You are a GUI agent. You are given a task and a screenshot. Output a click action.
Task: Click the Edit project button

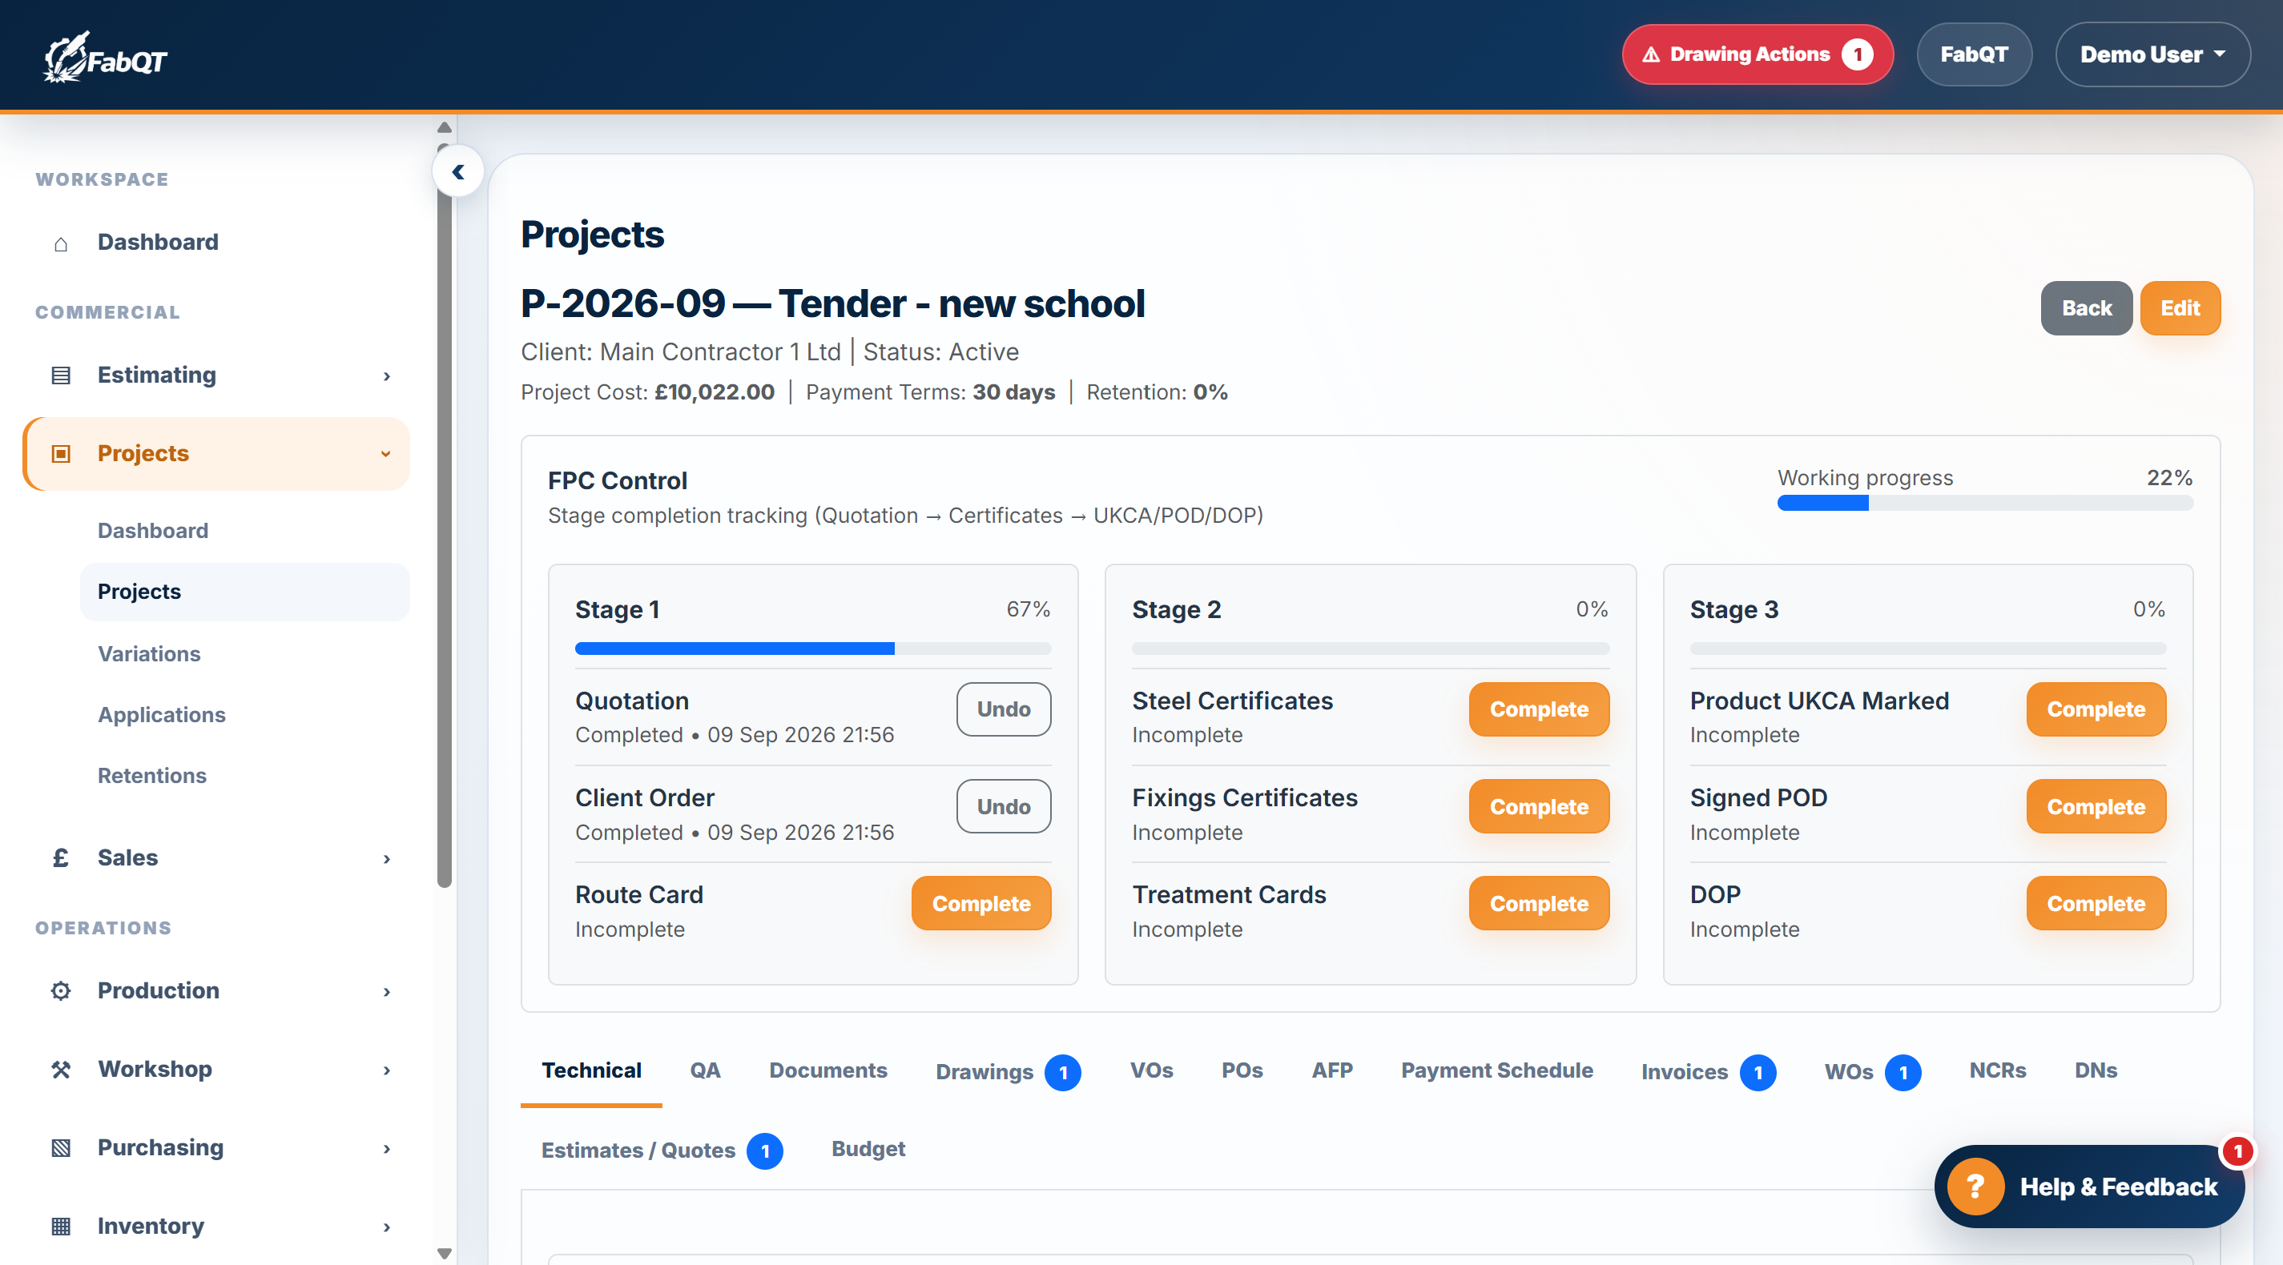[x=2180, y=308]
